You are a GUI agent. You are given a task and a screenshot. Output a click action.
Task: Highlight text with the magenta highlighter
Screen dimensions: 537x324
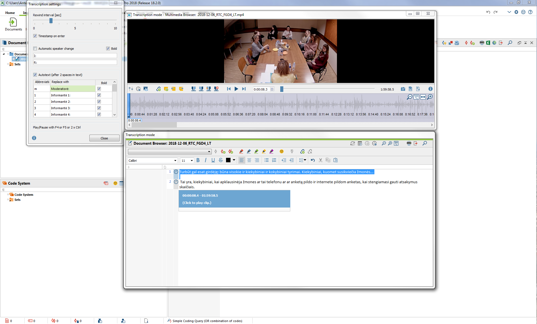click(271, 151)
